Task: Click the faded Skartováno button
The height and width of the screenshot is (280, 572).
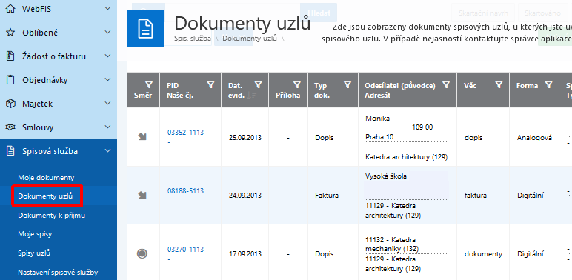Action: click(542, 13)
